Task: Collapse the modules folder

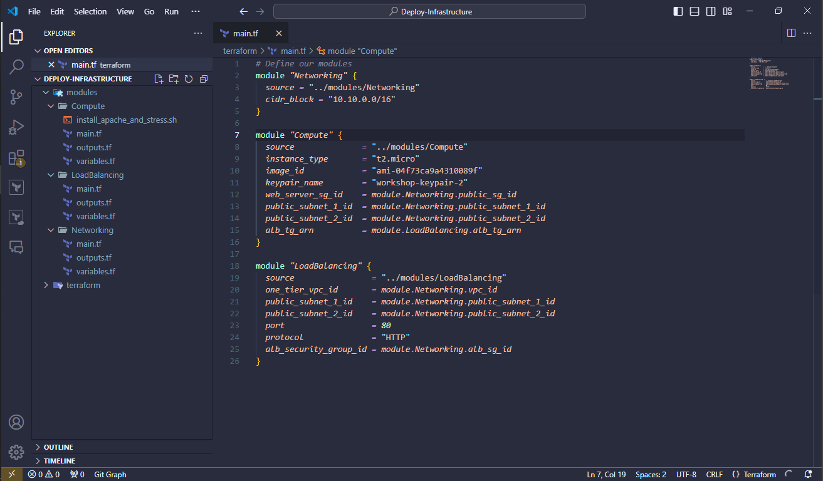Action: (122, 92)
